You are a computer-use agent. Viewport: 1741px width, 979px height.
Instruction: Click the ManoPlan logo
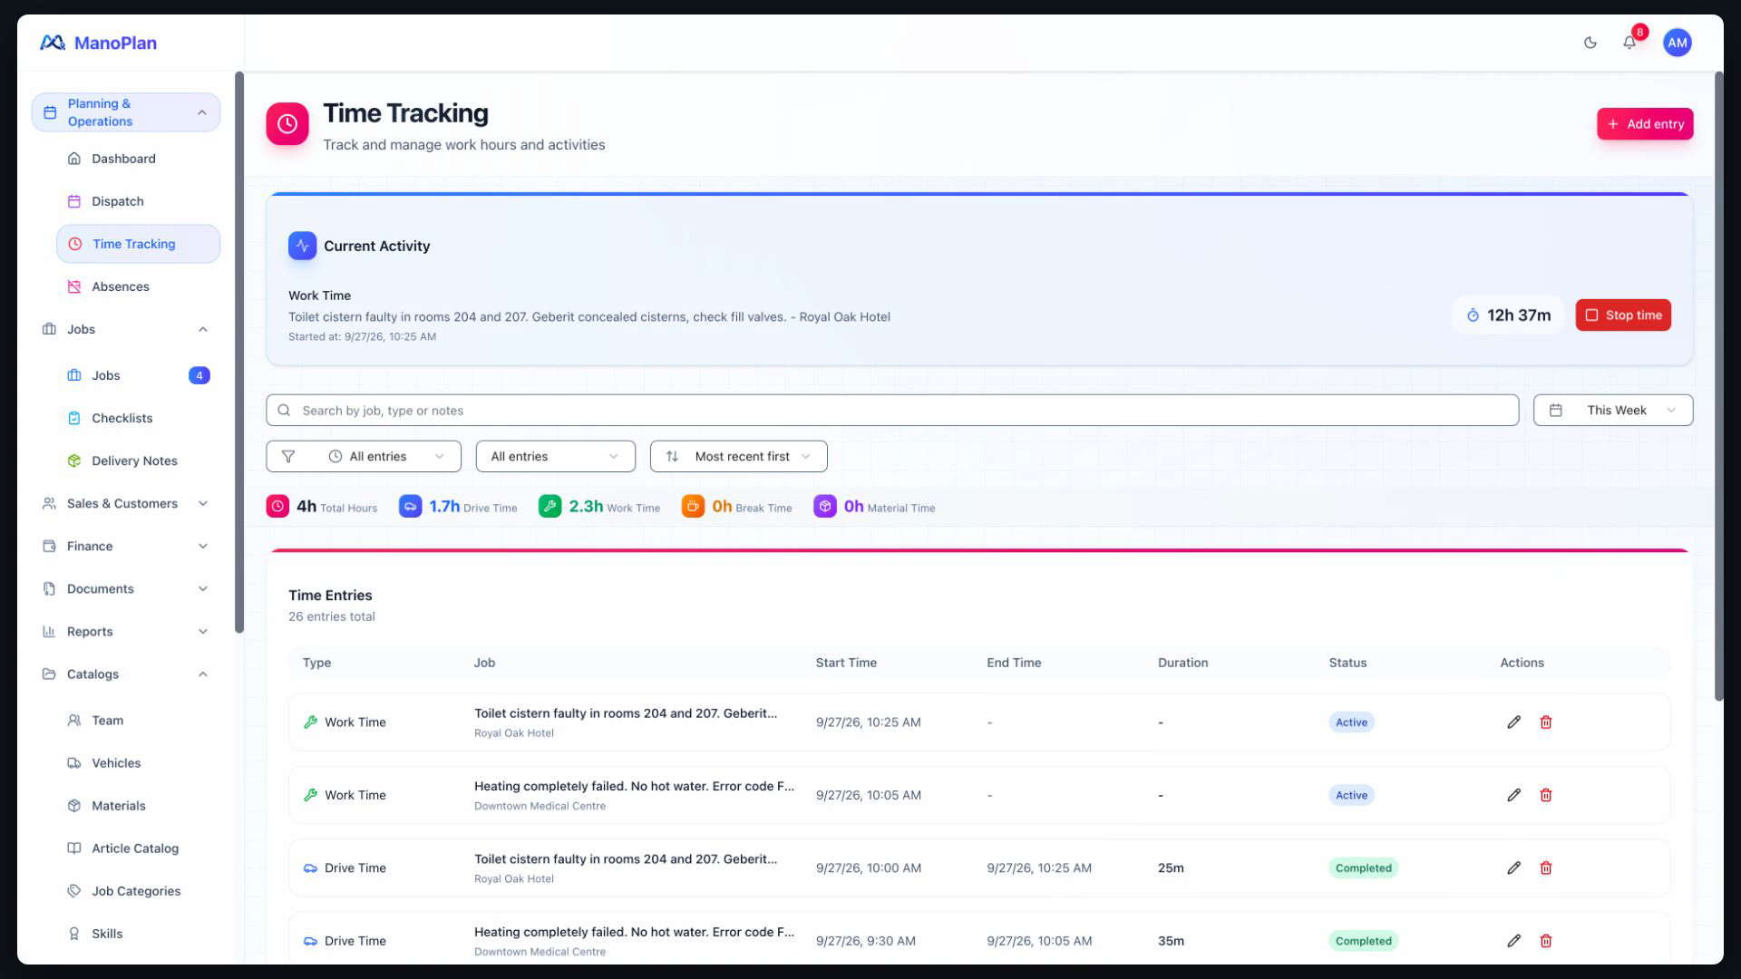[98, 43]
